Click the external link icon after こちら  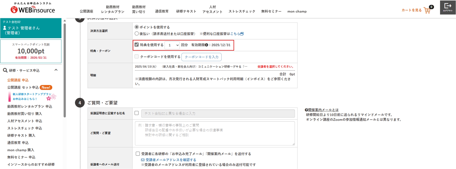[242, 34]
